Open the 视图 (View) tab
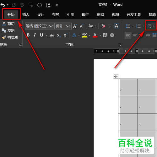 point(115,14)
